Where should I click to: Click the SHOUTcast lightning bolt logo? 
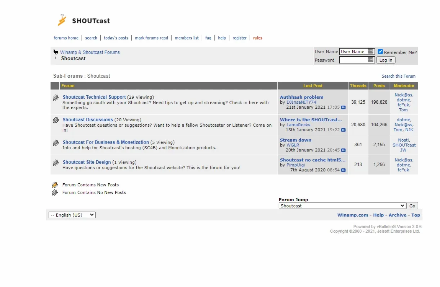[61, 19]
